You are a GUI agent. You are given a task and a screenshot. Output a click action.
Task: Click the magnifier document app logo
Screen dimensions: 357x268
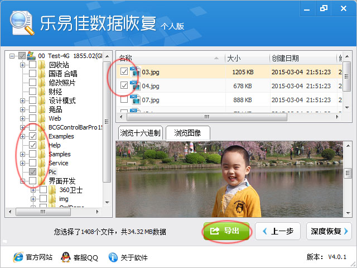point(22,23)
